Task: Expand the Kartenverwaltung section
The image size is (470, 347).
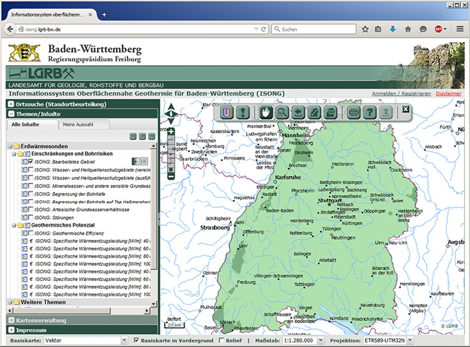Action: tap(41, 320)
